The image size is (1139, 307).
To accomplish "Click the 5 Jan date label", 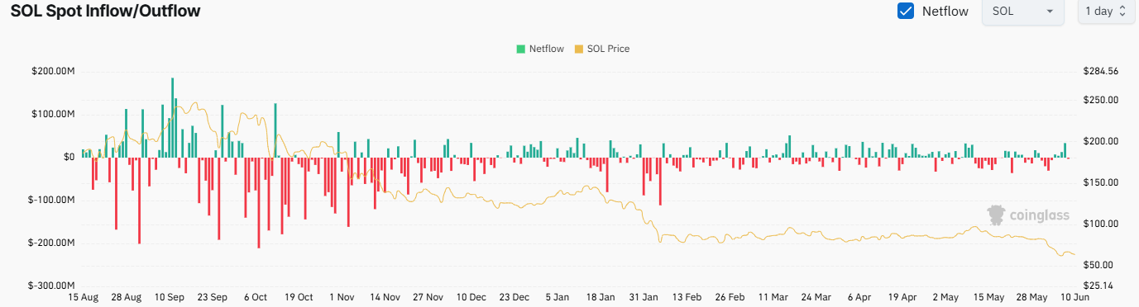I will click(558, 296).
